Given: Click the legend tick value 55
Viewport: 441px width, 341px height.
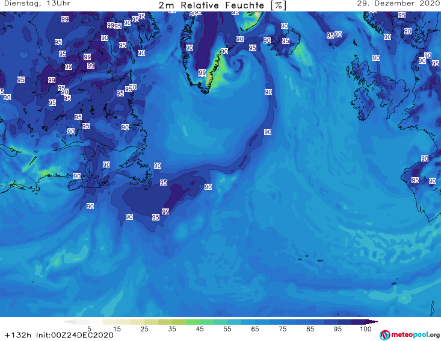Looking at the screenshot, I should 227,329.
